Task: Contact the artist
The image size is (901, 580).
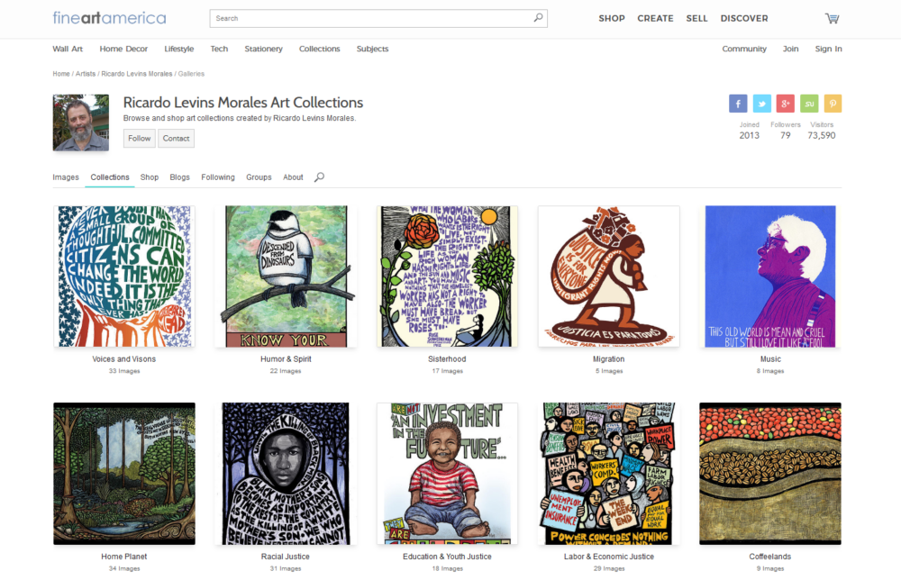Action: pyautogui.click(x=176, y=139)
